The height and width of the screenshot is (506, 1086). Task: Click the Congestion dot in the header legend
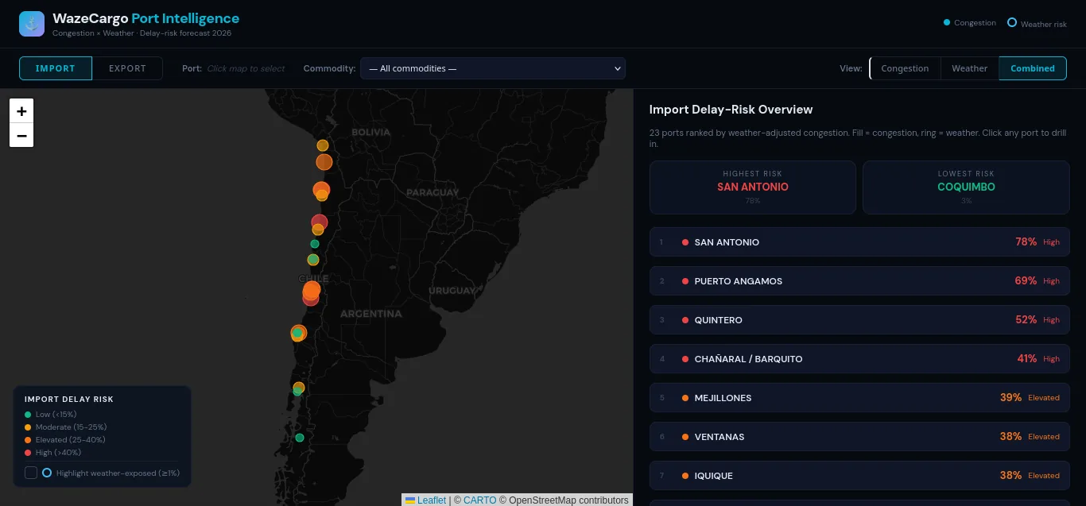click(x=947, y=22)
